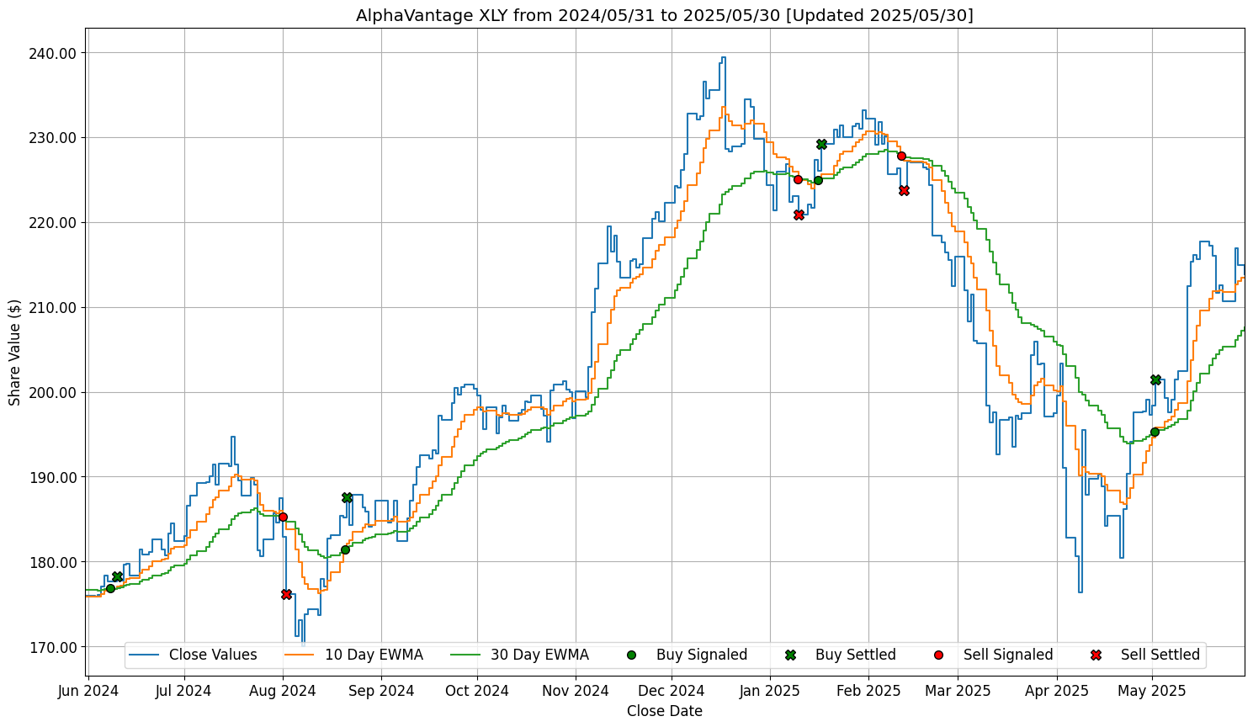Viewport: 1253px width, 727px height.
Task: Click the Close Date axis label
Action: pos(665,711)
